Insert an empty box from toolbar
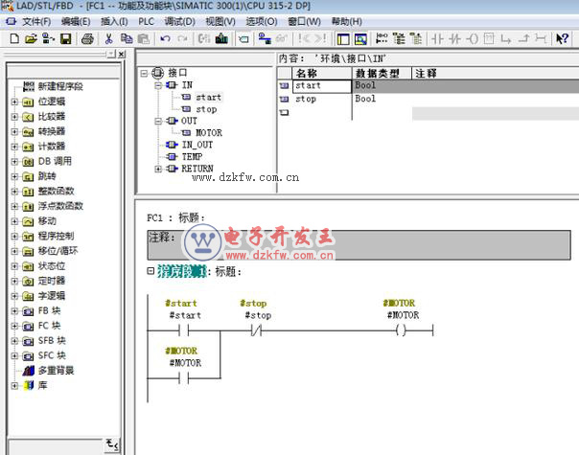The width and height of the screenshot is (579, 455). (489, 38)
